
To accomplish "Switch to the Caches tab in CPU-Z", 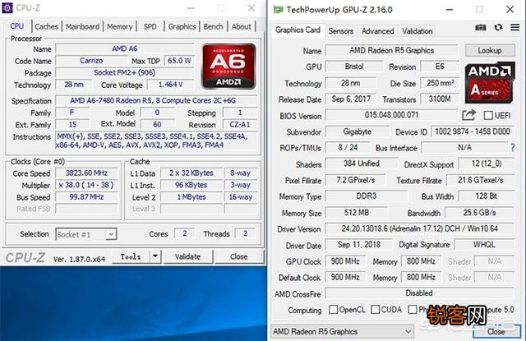I will (x=46, y=26).
